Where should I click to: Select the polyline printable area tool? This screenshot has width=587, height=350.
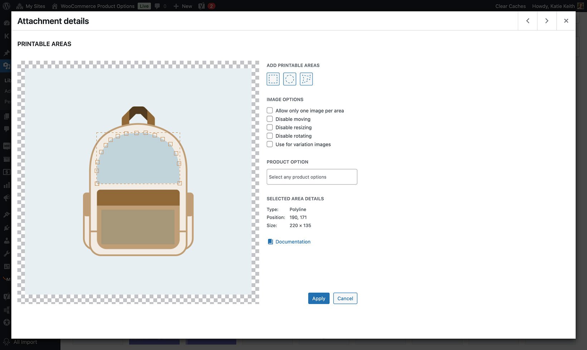306,79
